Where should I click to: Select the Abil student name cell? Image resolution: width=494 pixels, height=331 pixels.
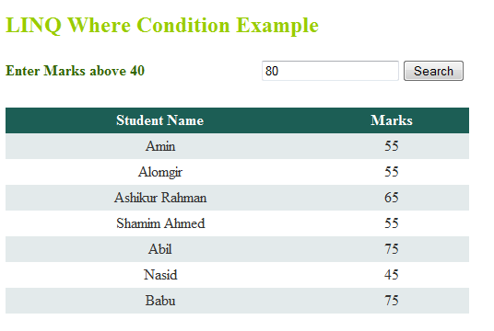tap(160, 249)
